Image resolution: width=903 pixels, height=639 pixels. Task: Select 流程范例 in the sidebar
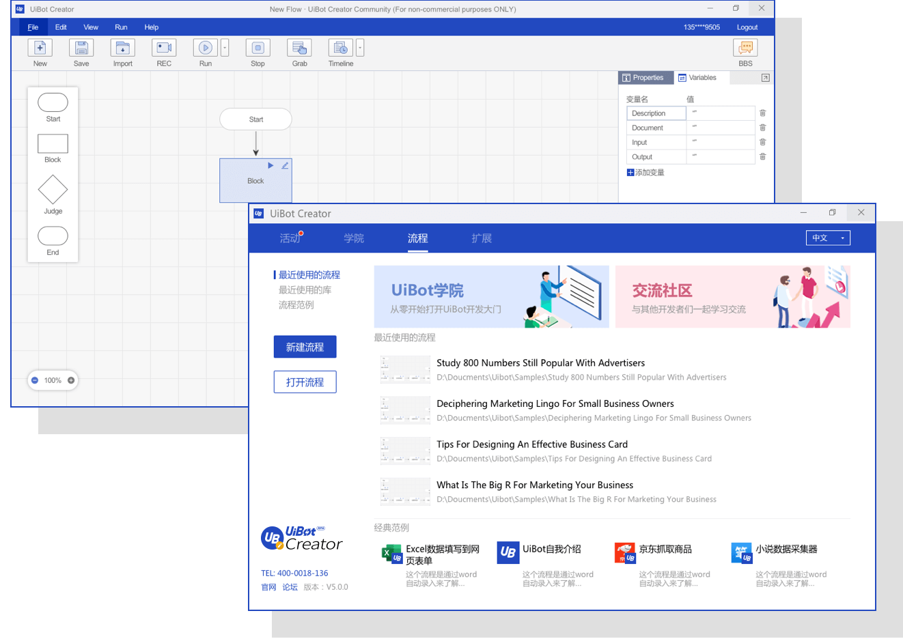click(x=296, y=305)
